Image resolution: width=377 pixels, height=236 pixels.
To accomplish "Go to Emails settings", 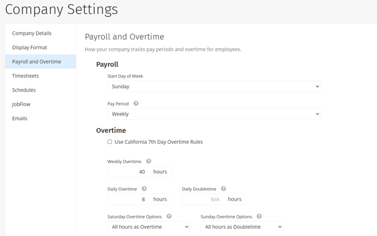I will (20, 119).
